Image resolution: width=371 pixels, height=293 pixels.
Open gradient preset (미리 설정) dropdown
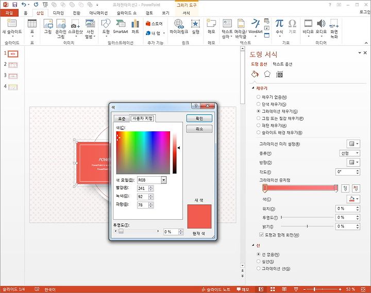353,144
